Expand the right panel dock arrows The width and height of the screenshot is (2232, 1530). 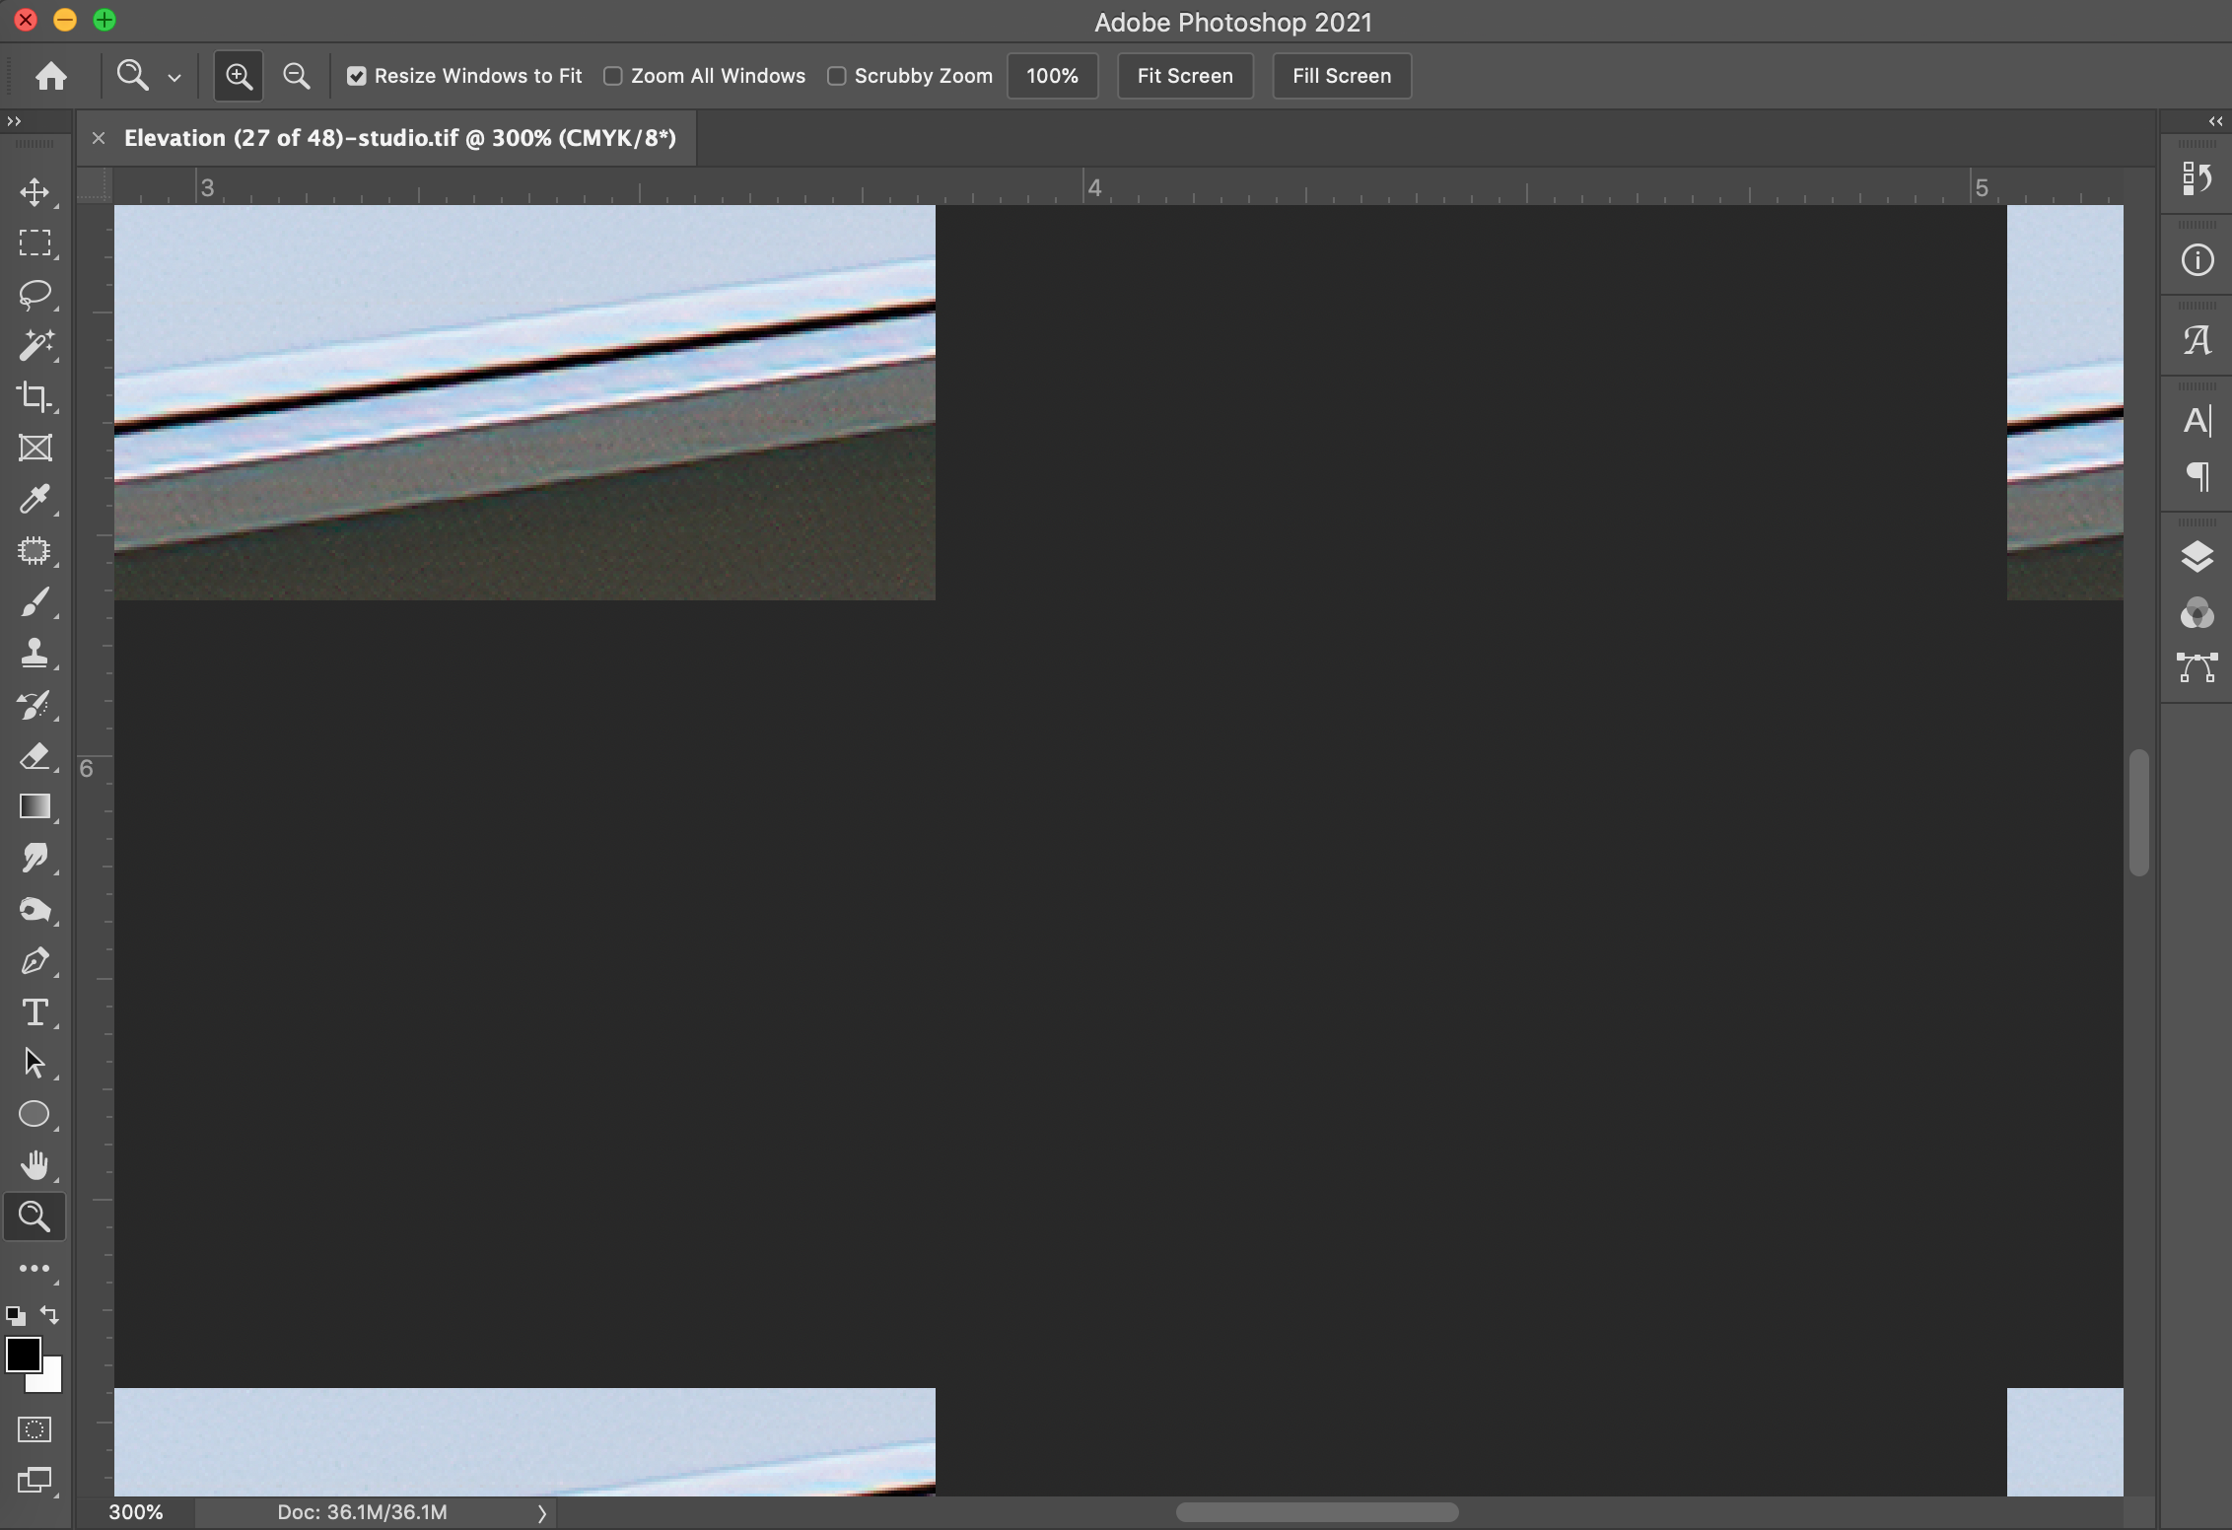[2215, 121]
